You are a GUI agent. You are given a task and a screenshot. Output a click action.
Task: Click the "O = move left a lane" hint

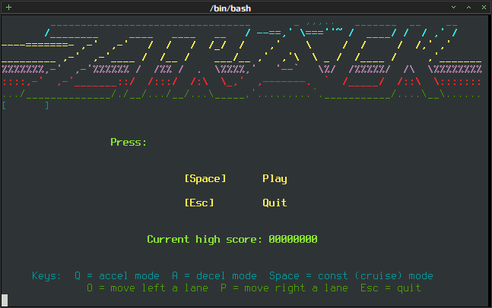[148, 288]
